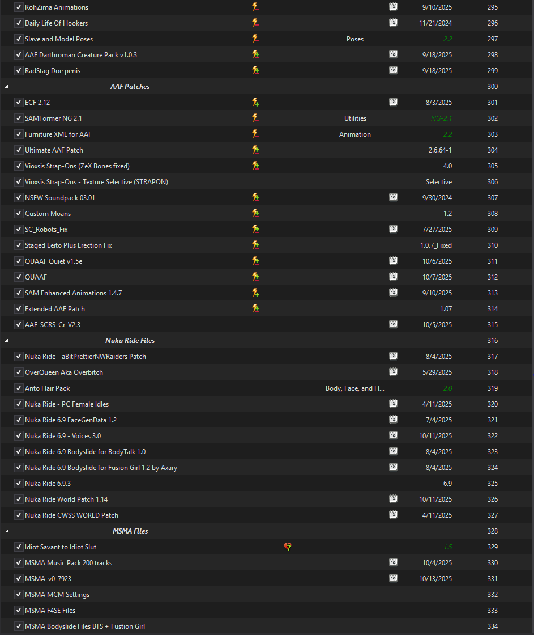534x635 pixels.
Task: Click the conflict icon for Vioxsis Strap-Ons (ZeX Bones fixed)
Action: [x=255, y=165]
